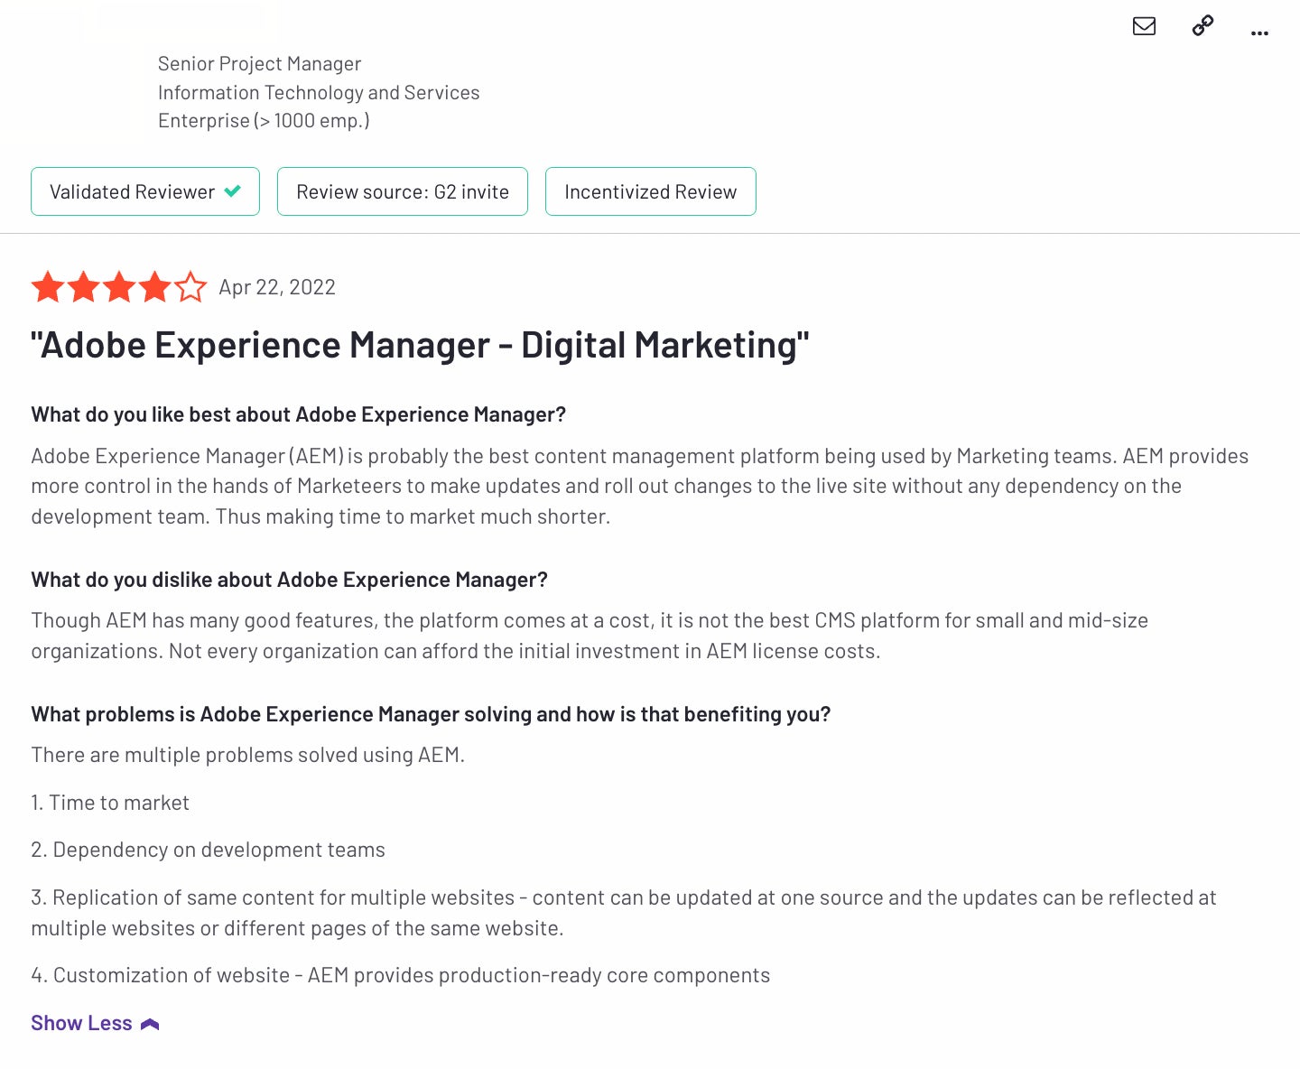This screenshot has width=1300, height=1069.
Task: Click 'What do you dislike' heading
Action: [289, 580]
